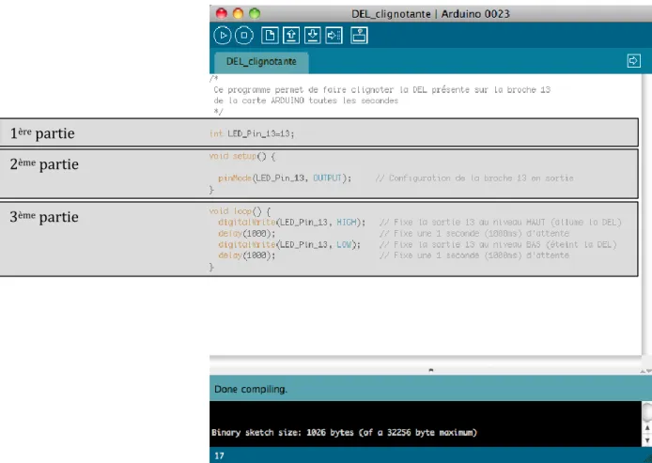652x463 pixels.
Task: Select the DEL_clignotante sketch tab
Action: tap(261, 61)
